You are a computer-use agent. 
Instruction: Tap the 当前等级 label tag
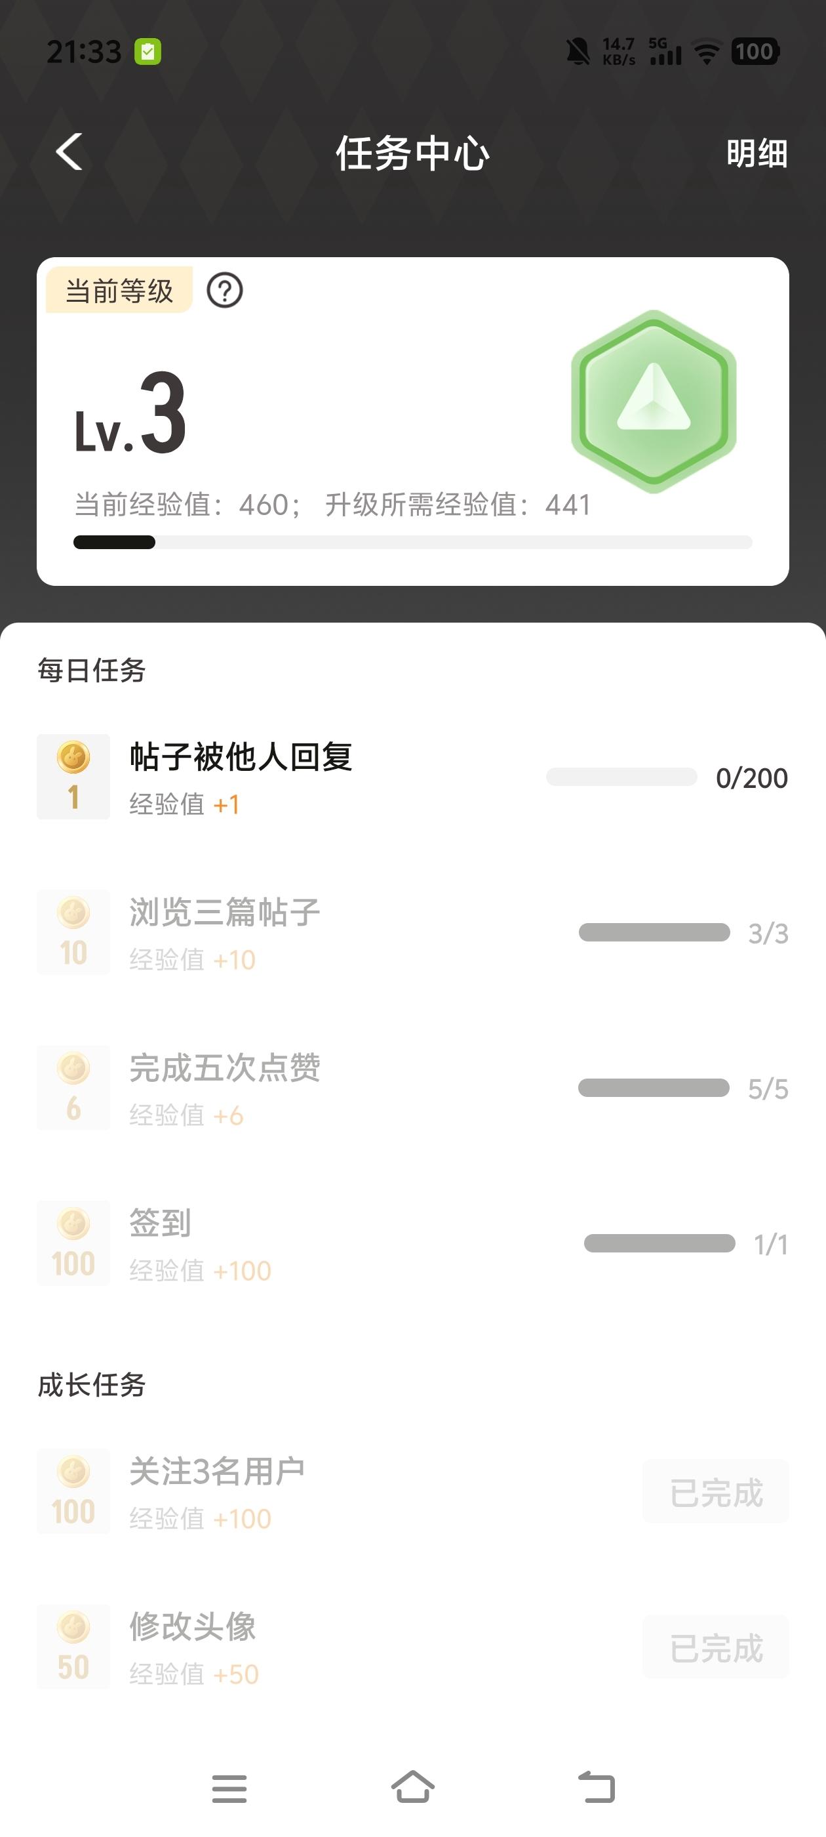point(119,291)
